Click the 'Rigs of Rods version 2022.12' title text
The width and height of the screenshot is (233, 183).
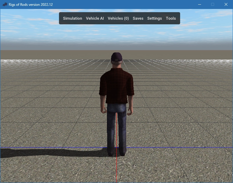coord(31,5)
